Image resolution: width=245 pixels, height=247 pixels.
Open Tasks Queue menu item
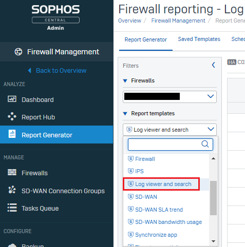point(40,209)
